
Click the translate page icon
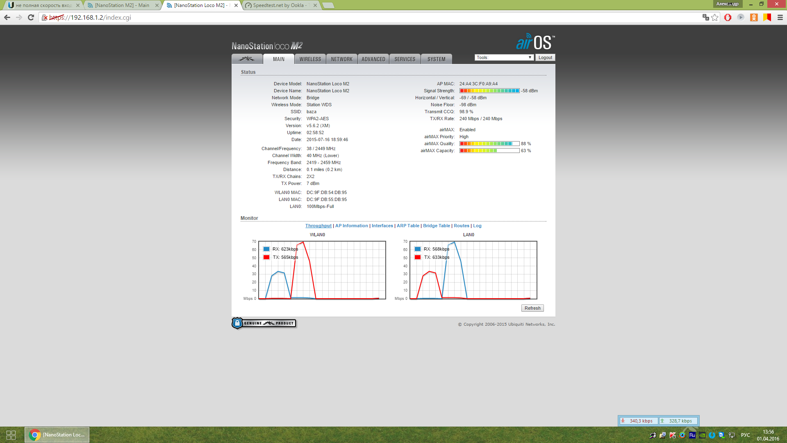click(x=705, y=17)
